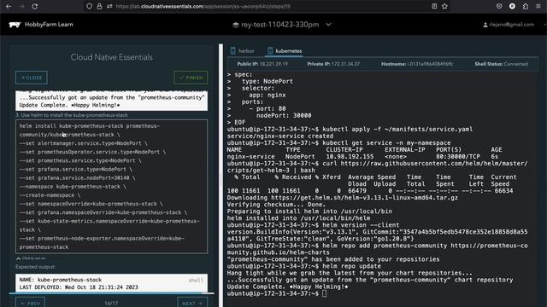Advance with the Next button
Screen dimensions: 547x307
pyautogui.click(x=192, y=303)
